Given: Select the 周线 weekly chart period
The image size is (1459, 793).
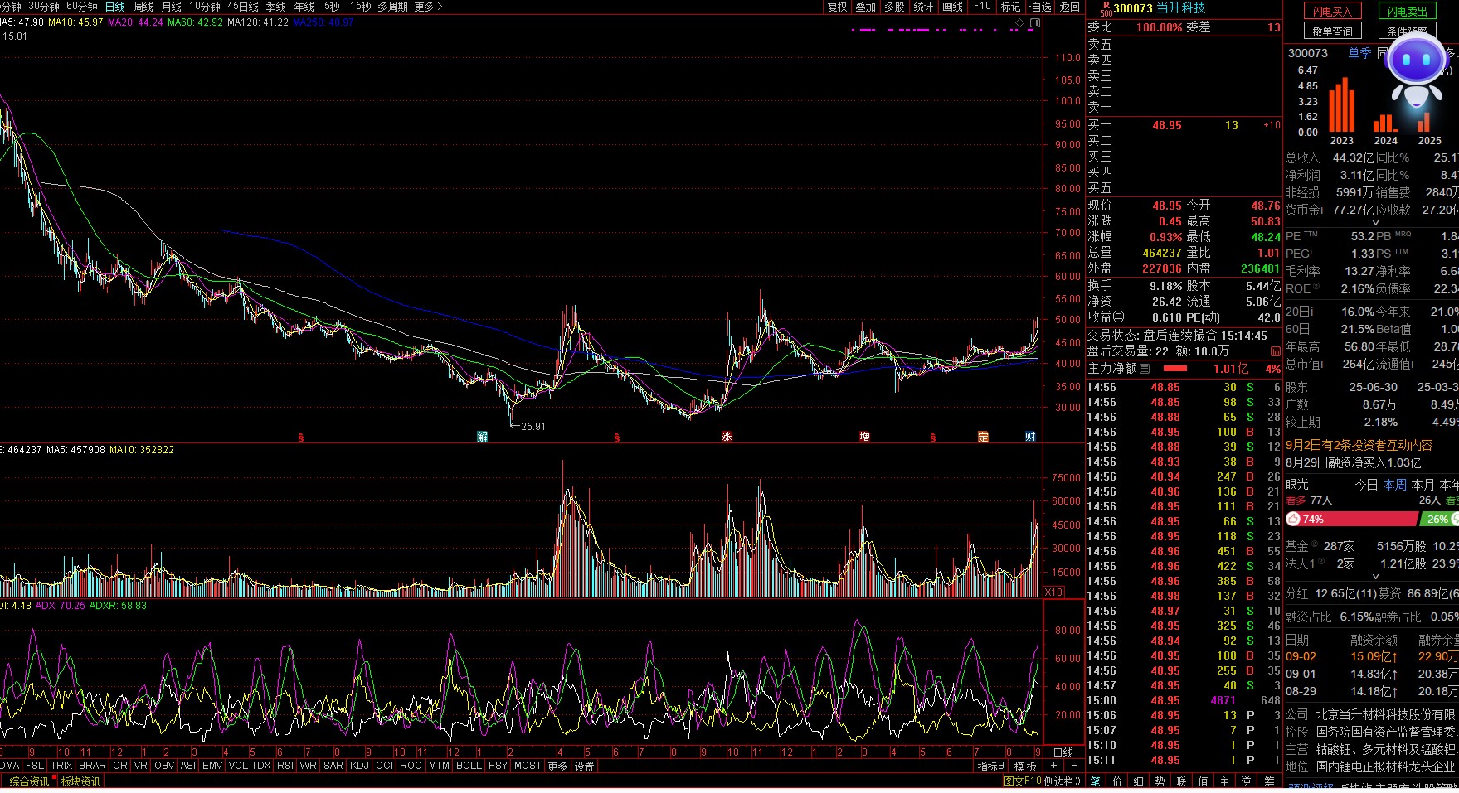Looking at the screenshot, I should point(143,7).
